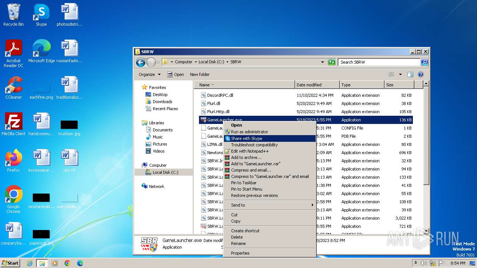Choose Restore previous versions
The image size is (477, 268).
(x=269, y=195)
